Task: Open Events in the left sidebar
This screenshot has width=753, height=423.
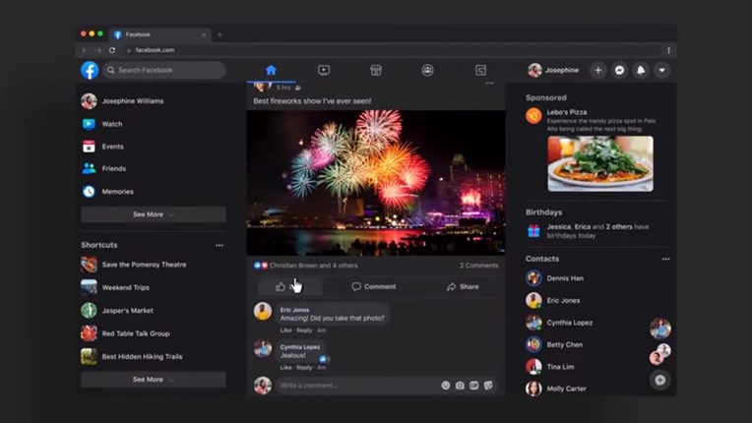Action: tap(111, 147)
